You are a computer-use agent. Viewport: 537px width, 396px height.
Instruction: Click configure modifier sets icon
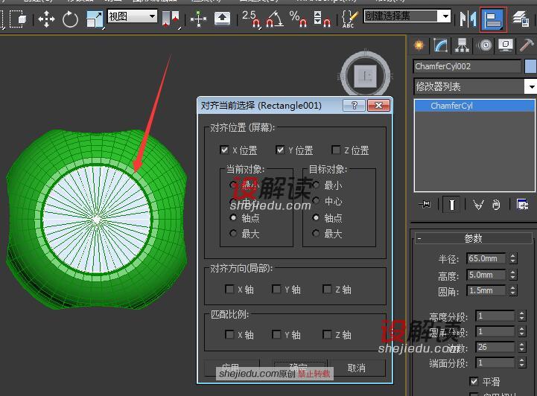523,205
